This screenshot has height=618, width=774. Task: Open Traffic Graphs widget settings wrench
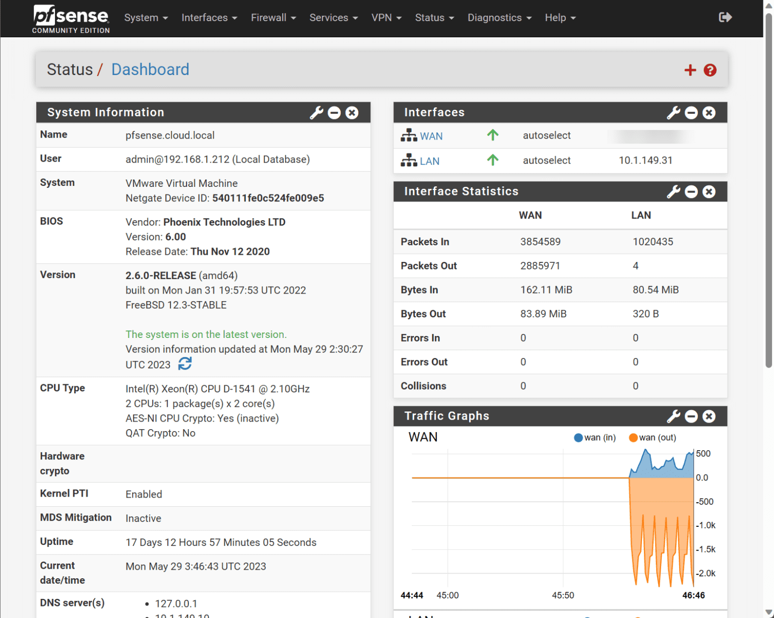click(674, 416)
